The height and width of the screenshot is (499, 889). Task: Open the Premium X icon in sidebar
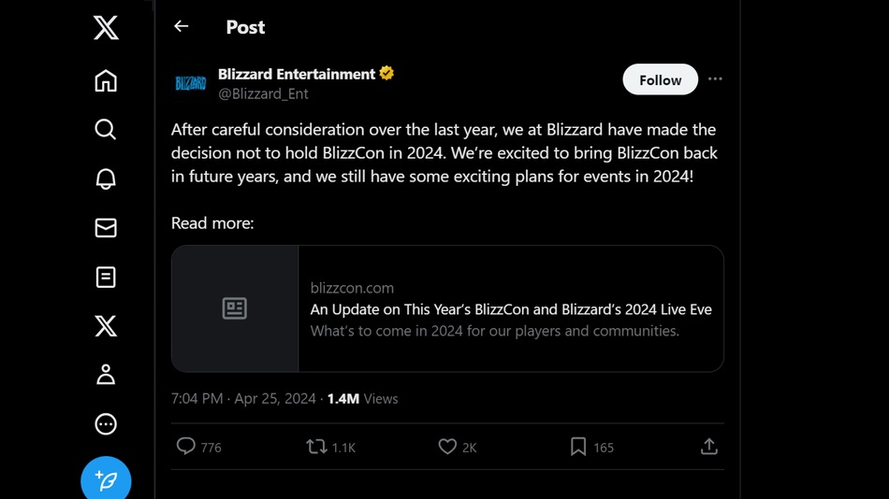[106, 326]
